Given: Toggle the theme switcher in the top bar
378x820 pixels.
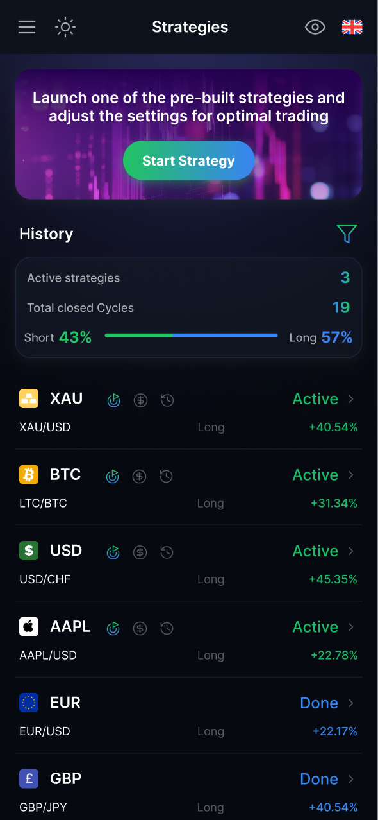Looking at the screenshot, I should pyautogui.click(x=65, y=27).
